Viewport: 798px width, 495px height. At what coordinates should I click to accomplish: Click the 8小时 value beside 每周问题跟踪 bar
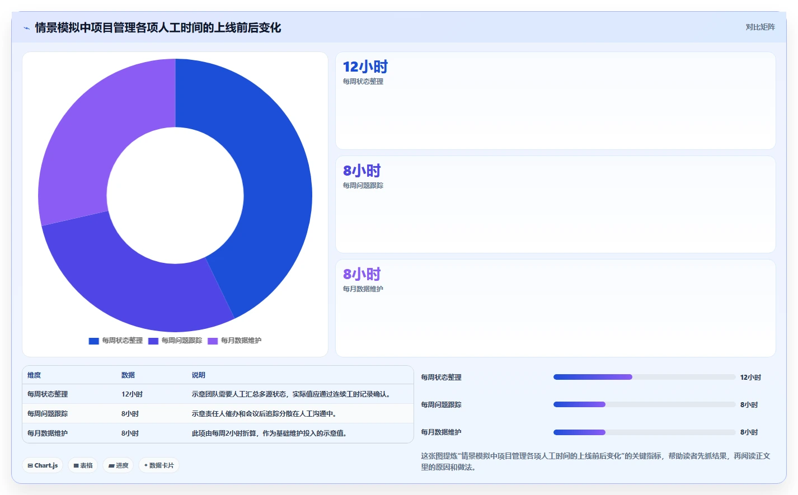749,405
